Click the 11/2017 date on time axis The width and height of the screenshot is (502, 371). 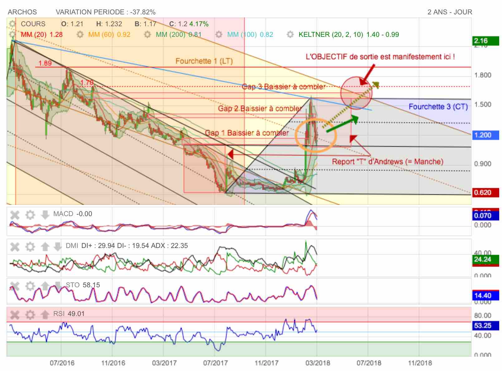click(x=267, y=363)
